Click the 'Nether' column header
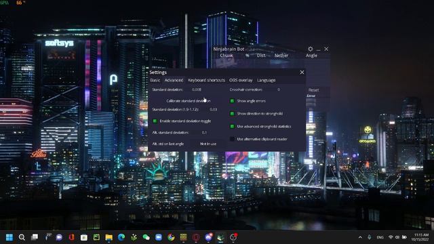434x244 pixels. coord(281,56)
